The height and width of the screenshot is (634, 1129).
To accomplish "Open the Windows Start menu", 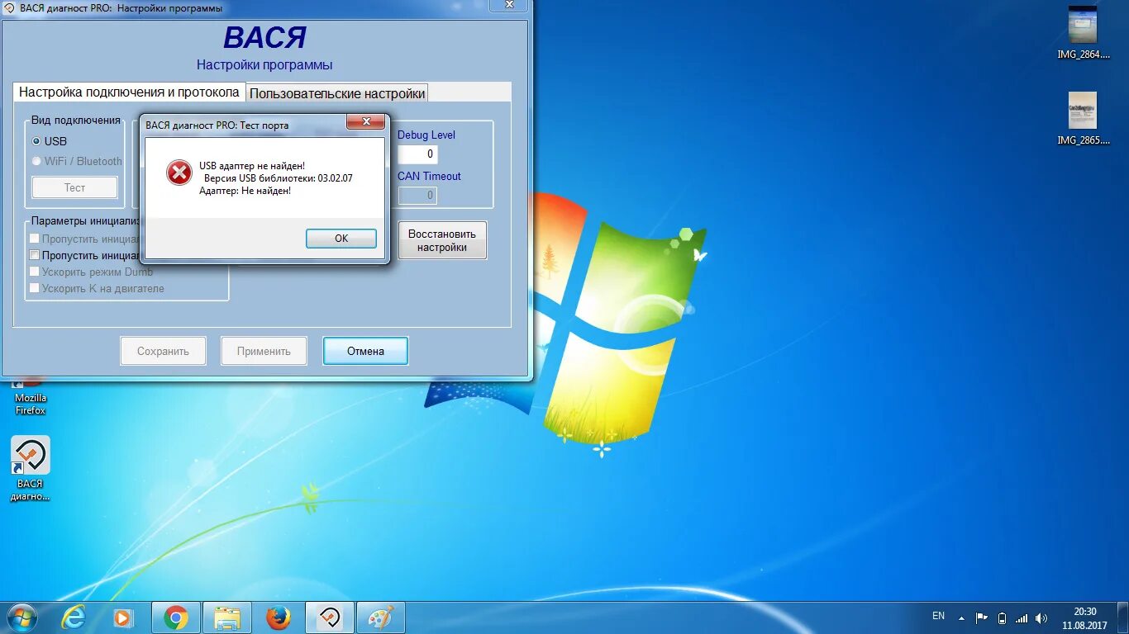I will pyautogui.click(x=22, y=617).
